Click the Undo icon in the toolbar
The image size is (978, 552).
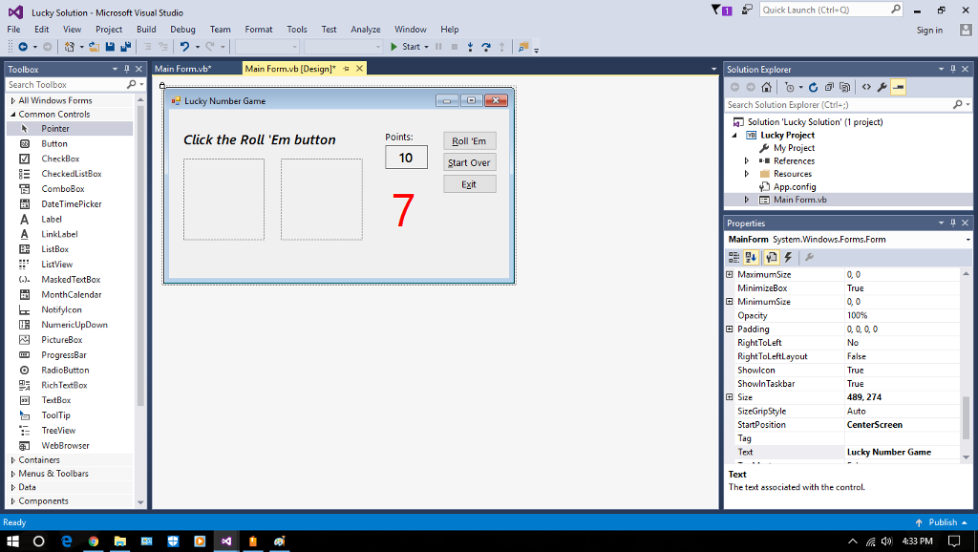click(185, 46)
